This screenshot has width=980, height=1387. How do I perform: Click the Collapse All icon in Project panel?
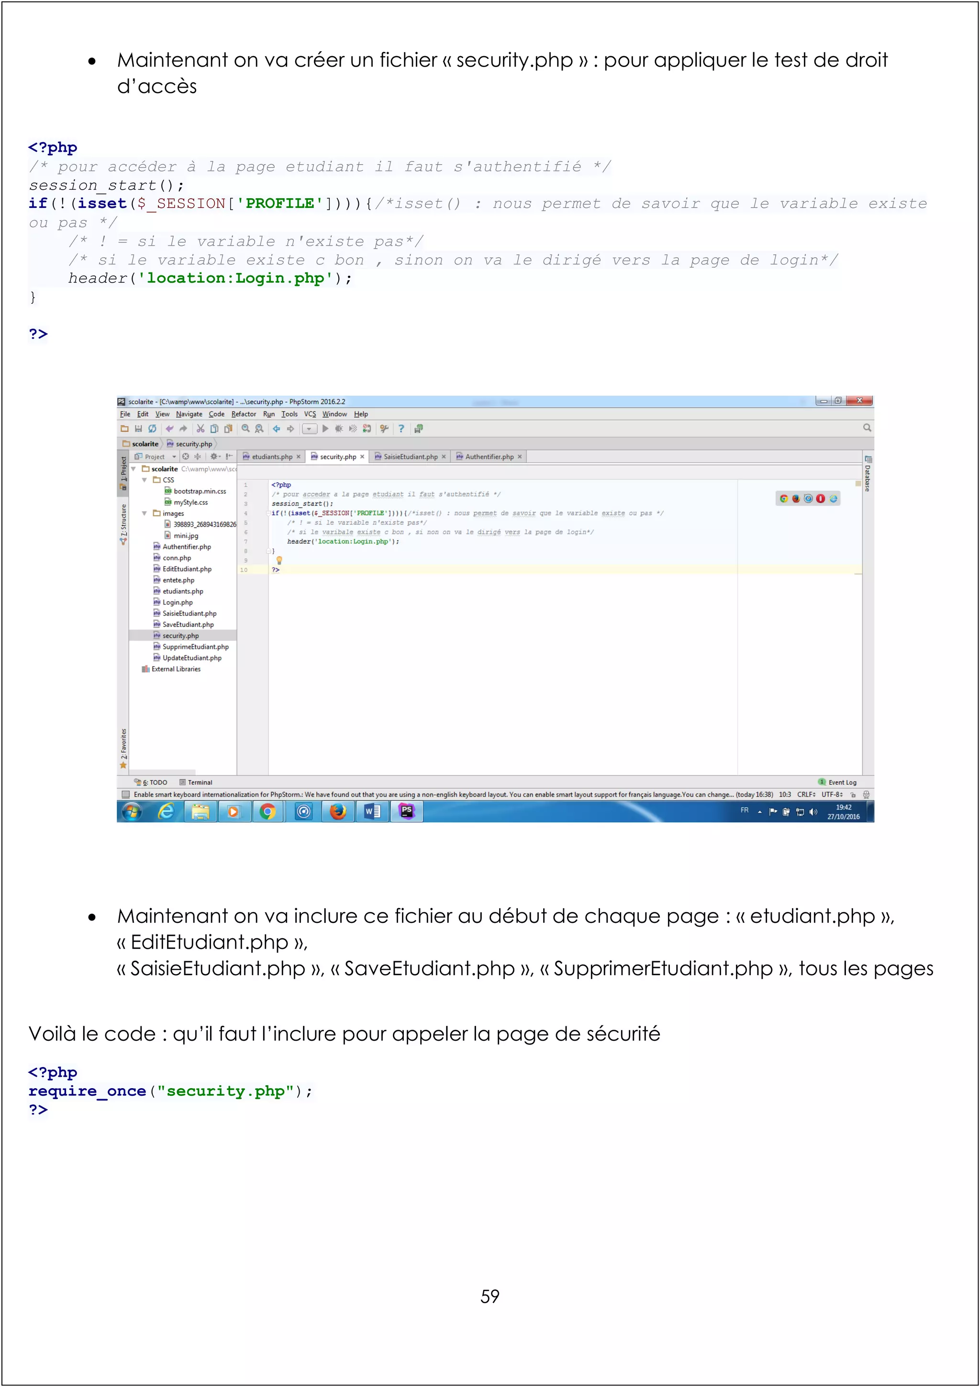(x=197, y=457)
